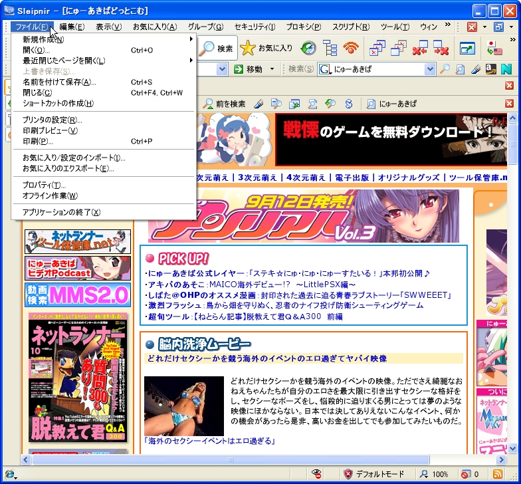Image resolution: width=521 pixels, height=484 pixels.
Task: Open the セキュリティ menu
Action: pos(255,27)
